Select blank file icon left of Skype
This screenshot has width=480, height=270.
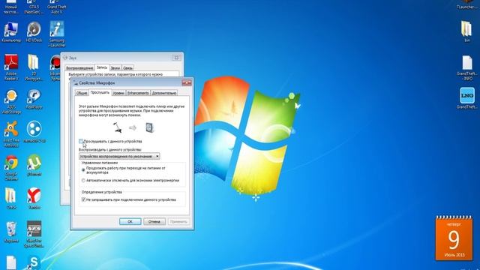11,262
